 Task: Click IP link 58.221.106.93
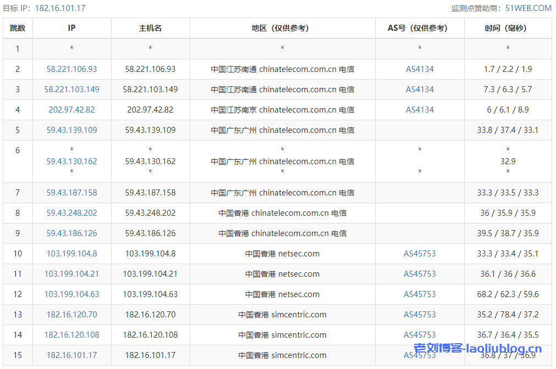point(71,69)
